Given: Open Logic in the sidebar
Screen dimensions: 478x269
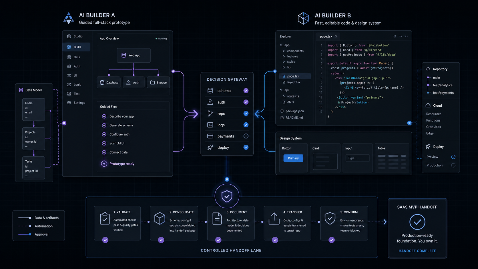Looking at the screenshot, I should (x=74, y=85).
